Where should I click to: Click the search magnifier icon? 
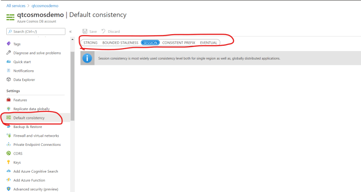tap(10, 31)
